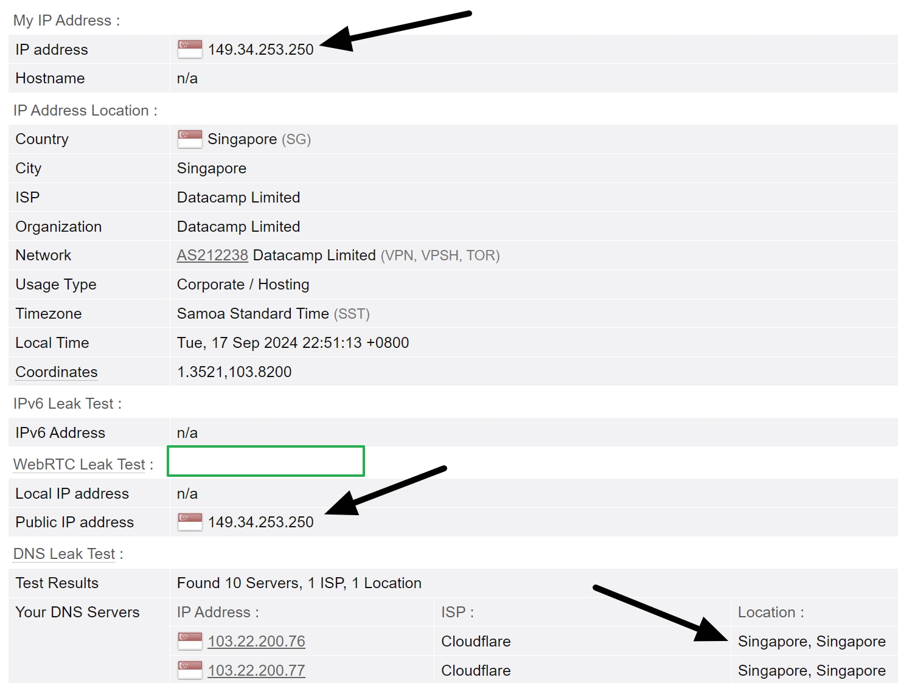Click the WebRTC Leak Test label
This screenshot has height=683, width=898.
[79, 464]
